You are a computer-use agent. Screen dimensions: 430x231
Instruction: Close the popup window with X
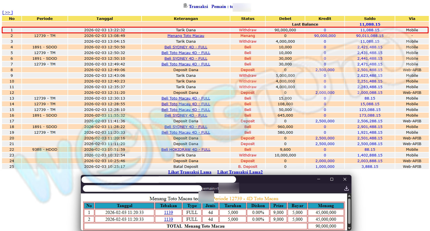345,179
